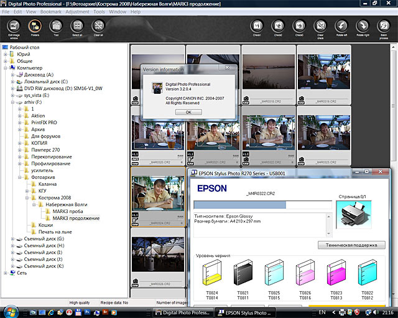Open the Batch process tool
Image resolution: width=398 pixels, height=318 pixels.
click(x=384, y=26)
